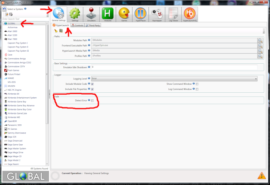This screenshot has width=270, height=185.
Task: Click the back arrow beside Select a System
Action: coord(4,9)
